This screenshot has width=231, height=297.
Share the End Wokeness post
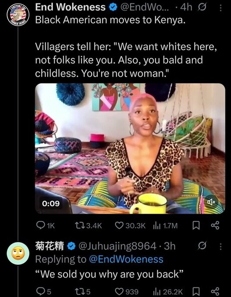click(215, 225)
